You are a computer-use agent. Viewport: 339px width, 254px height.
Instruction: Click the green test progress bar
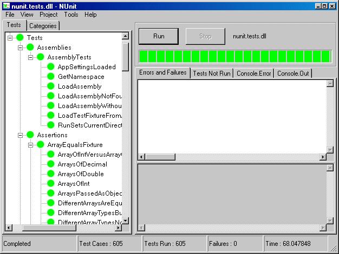(x=234, y=56)
